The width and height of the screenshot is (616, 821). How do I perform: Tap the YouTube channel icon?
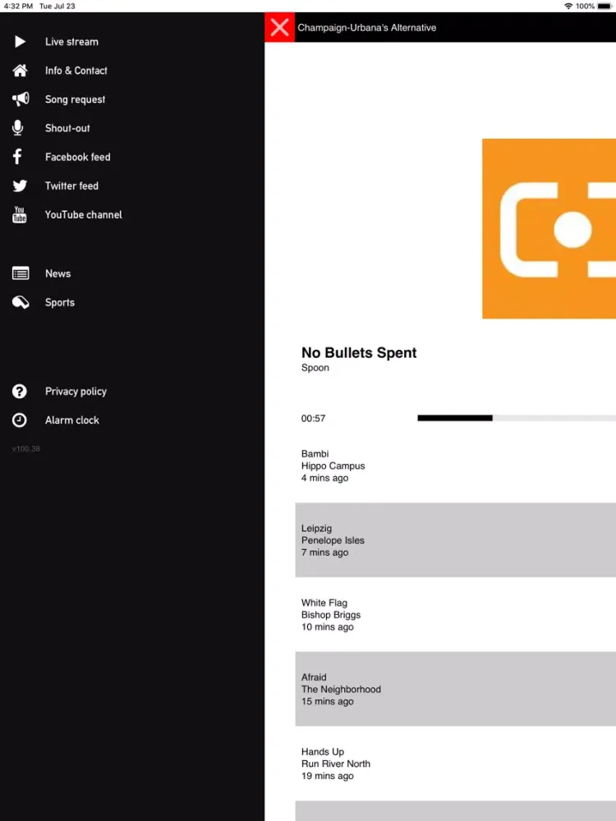20,214
